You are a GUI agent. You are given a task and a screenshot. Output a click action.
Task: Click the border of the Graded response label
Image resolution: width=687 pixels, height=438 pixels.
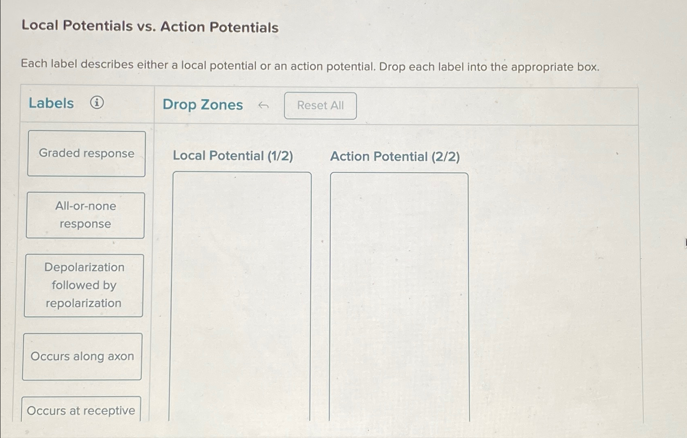(x=87, y=131)
